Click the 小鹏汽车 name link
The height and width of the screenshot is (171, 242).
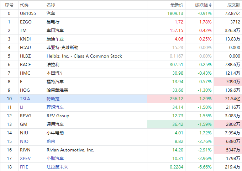(55, 158)
